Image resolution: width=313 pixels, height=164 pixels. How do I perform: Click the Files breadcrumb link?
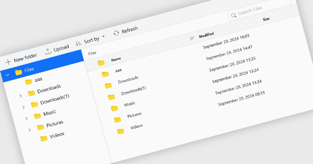[92, 53]
